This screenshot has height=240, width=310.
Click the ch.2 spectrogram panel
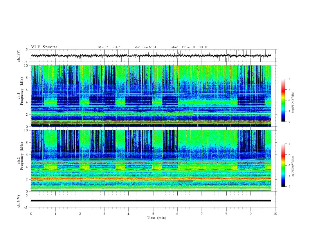[x=151, y=161]
